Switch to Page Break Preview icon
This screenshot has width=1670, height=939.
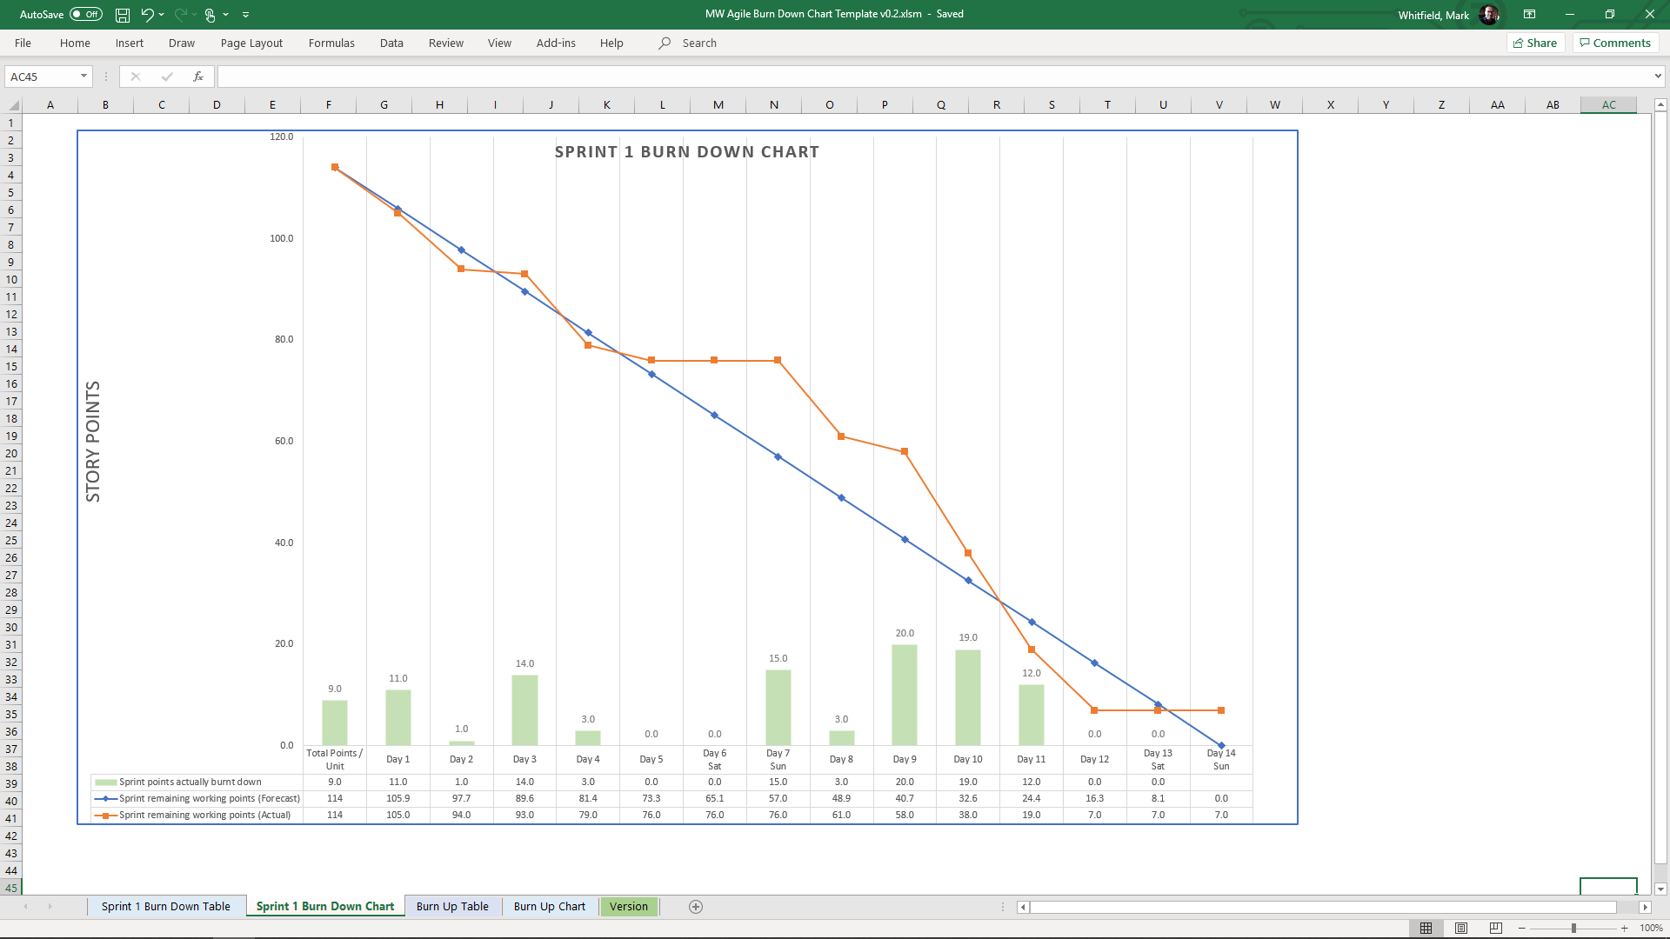[1496, 928]
